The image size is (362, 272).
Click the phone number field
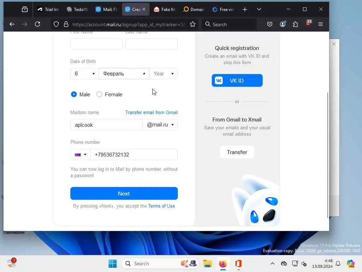(134, 154)
